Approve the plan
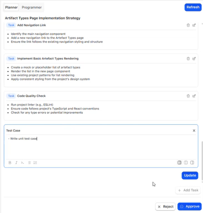The height and width of the screenshot is (213, 203). [190, 206]
